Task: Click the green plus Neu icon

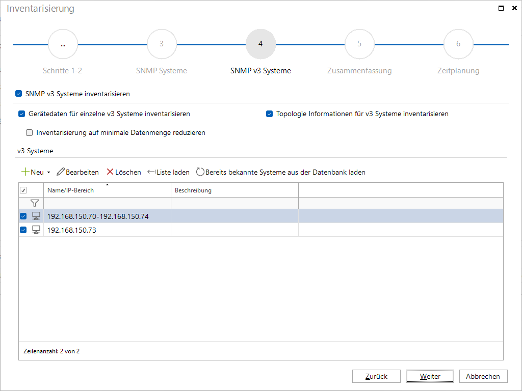Action: coord(25,172)
